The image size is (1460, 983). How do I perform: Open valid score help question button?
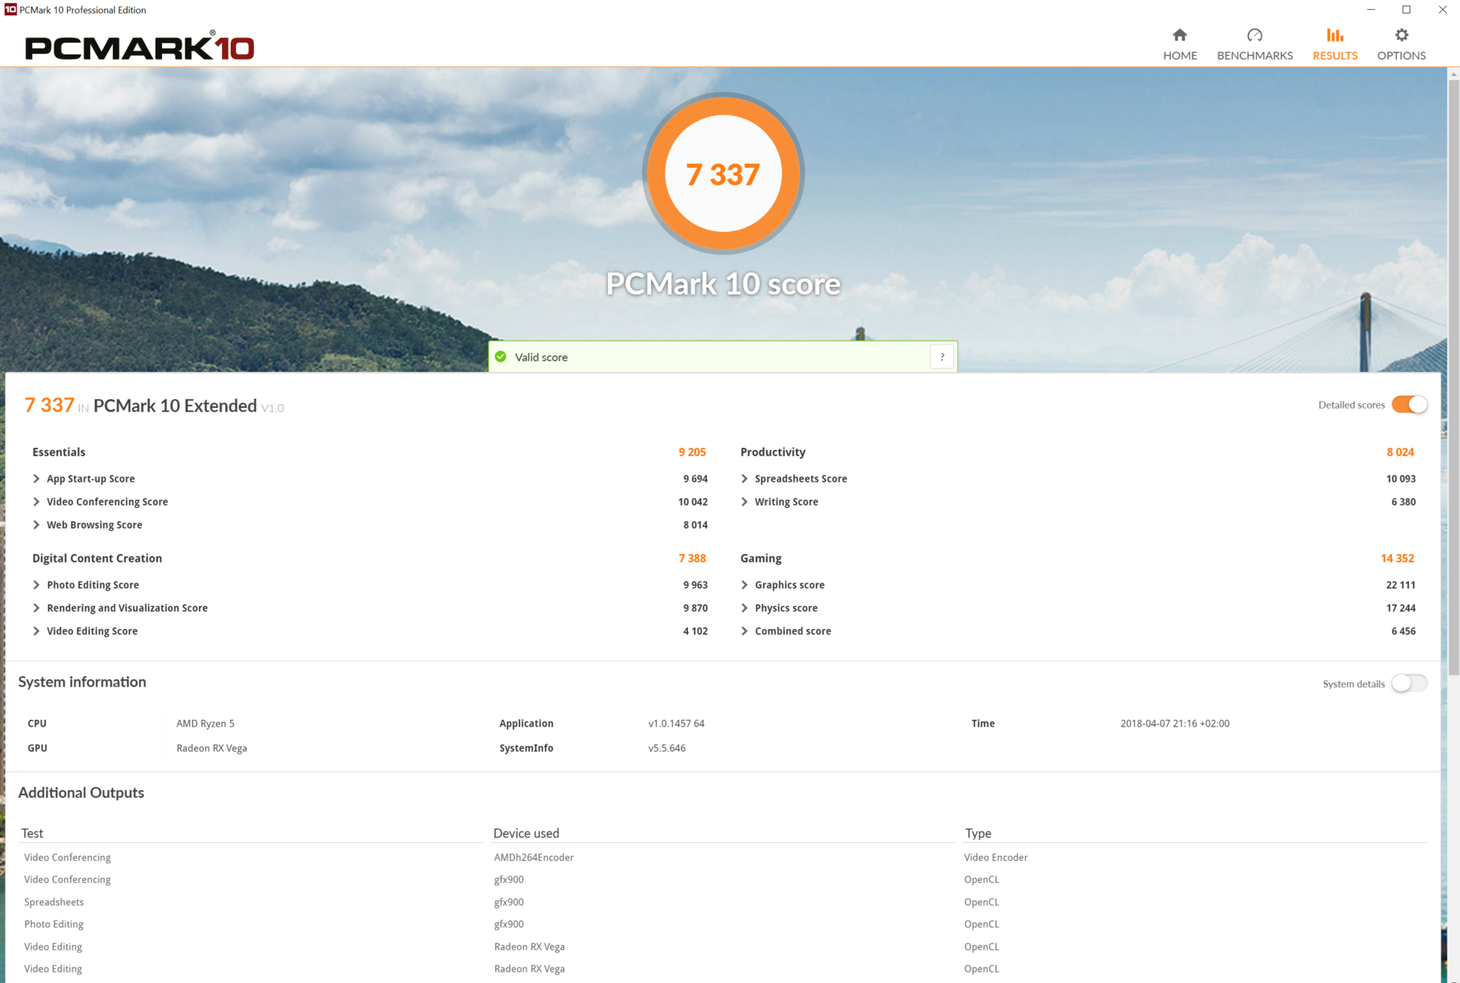[942, 357]
